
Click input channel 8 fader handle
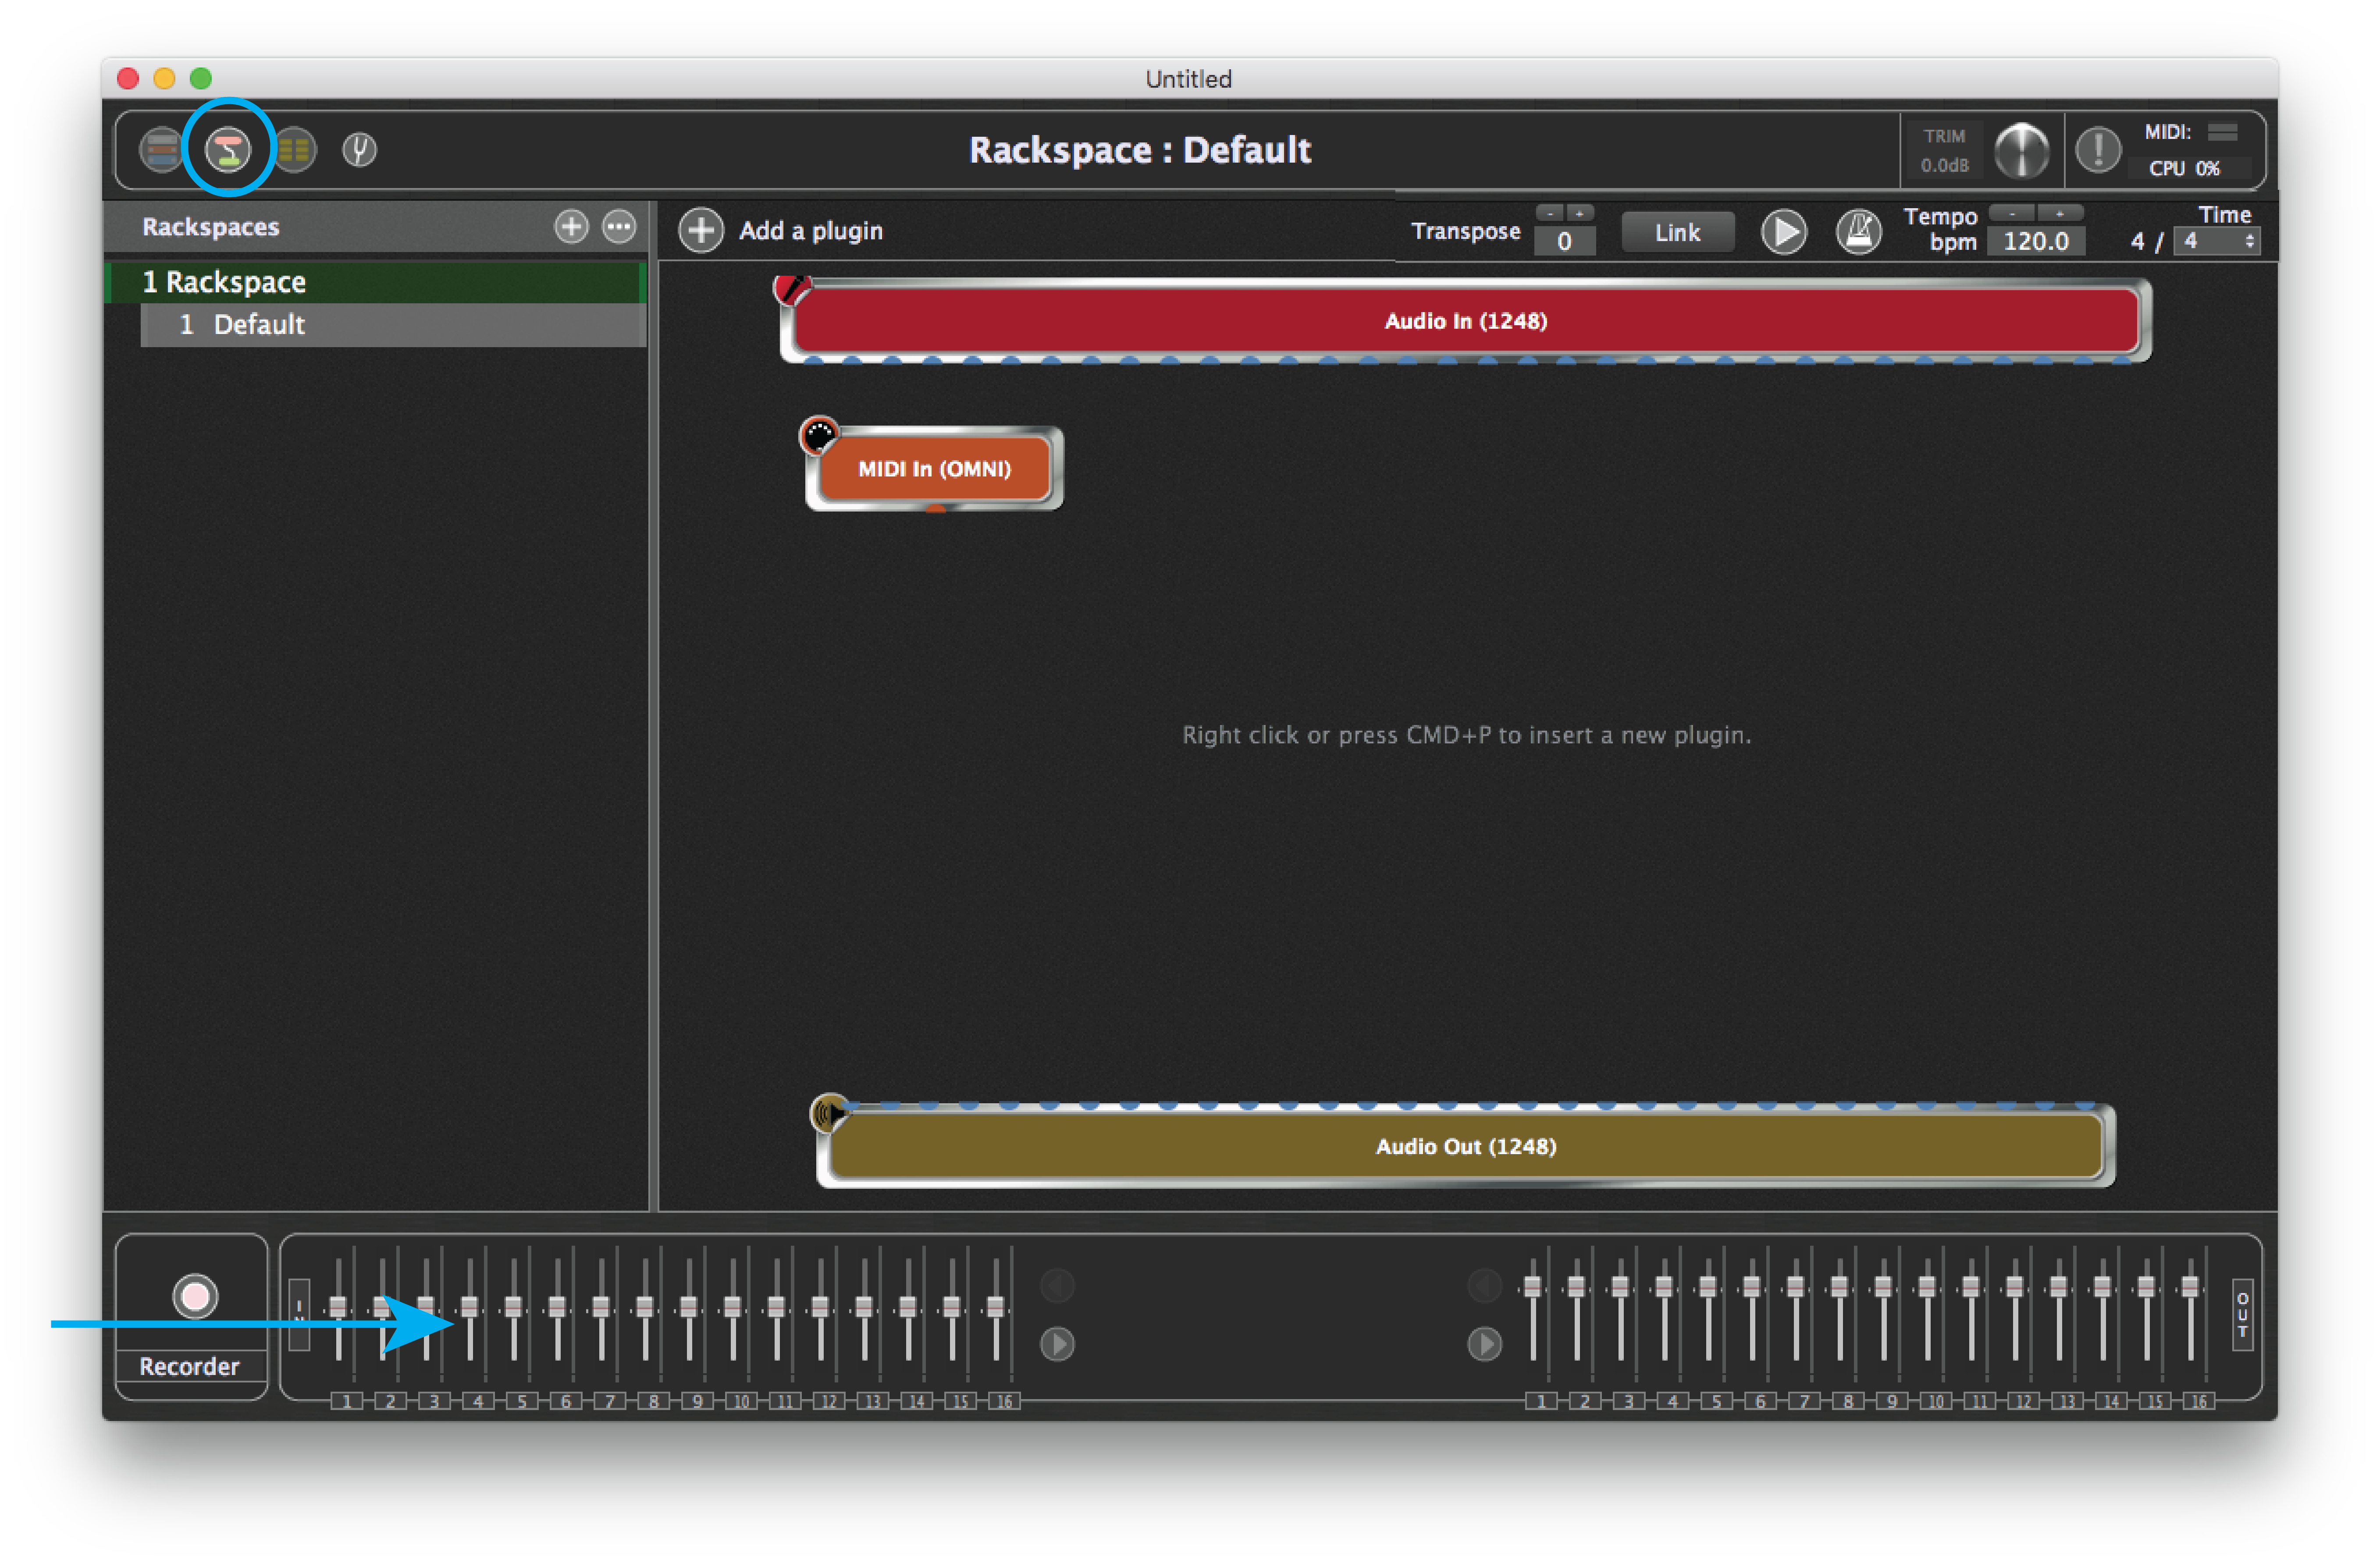point(645,1306)
